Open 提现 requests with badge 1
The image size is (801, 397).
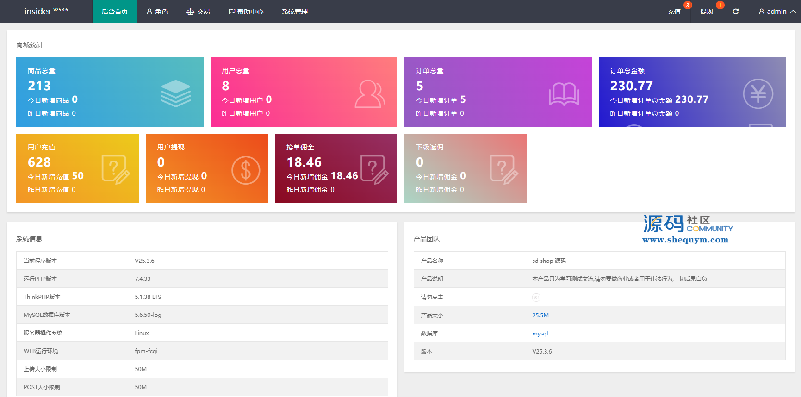706,12
